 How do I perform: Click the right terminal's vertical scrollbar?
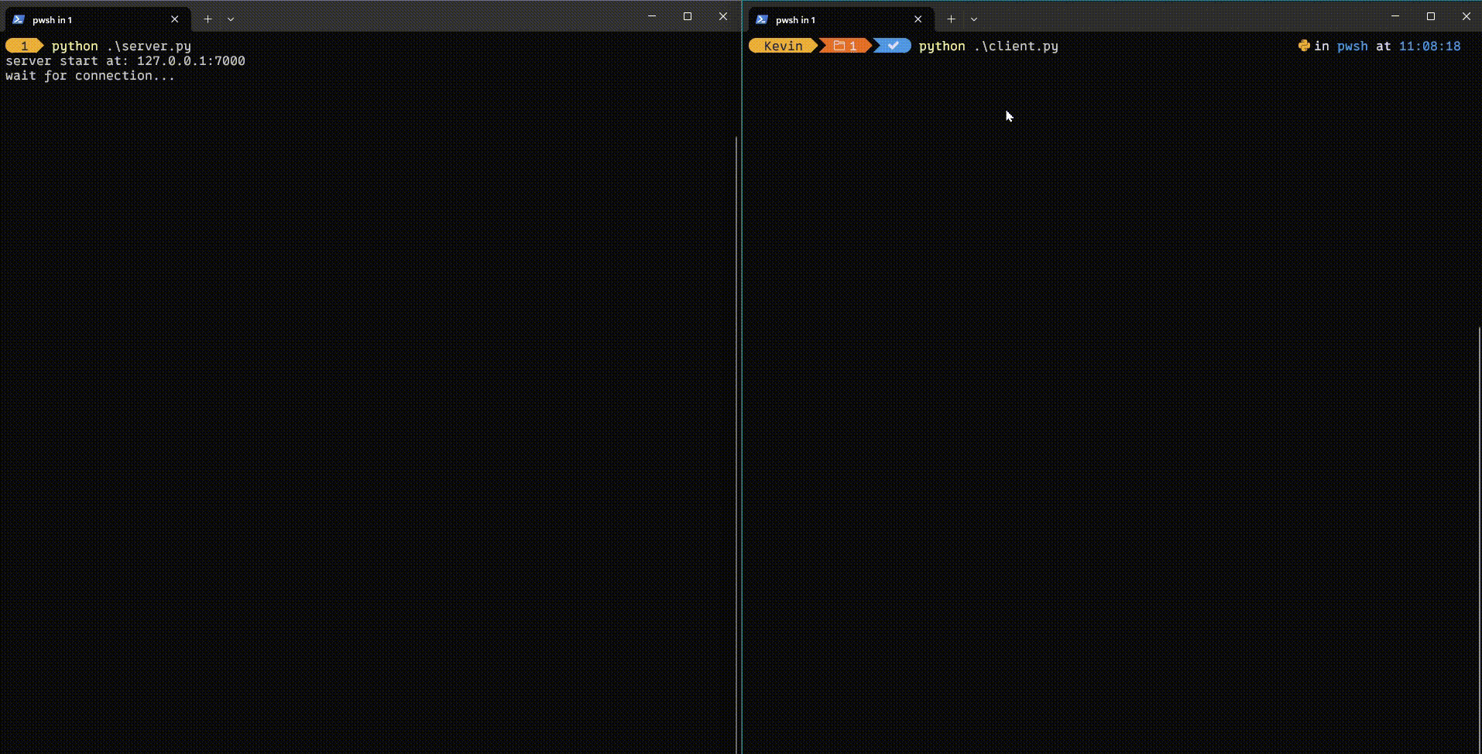[1479, 540]
